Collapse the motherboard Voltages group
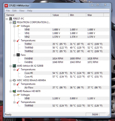Screen dimensions: 115x121 15,26
